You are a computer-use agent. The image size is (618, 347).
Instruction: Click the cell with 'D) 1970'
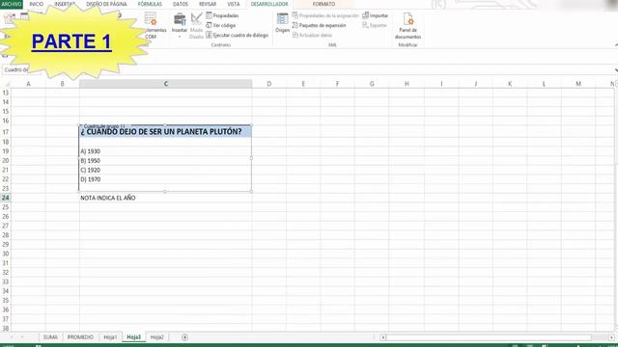coord(165,179)
